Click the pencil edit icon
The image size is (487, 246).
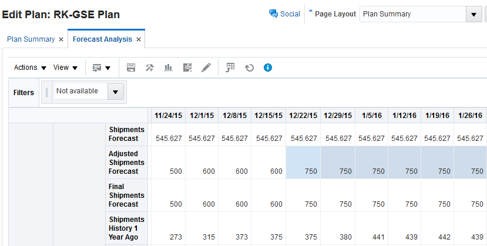[x=206, y=68]
